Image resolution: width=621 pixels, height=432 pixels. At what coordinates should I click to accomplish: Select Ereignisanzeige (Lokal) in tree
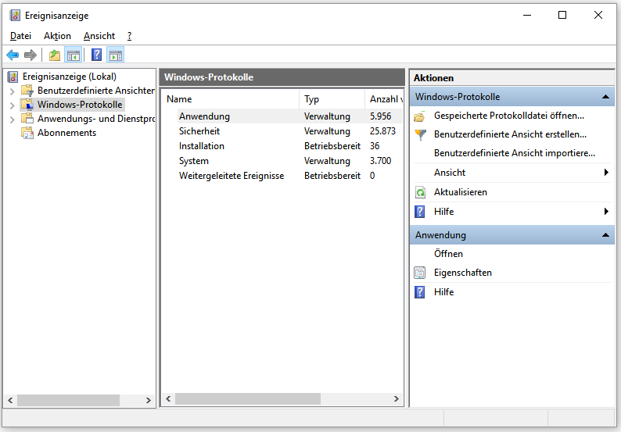[70, 77]
